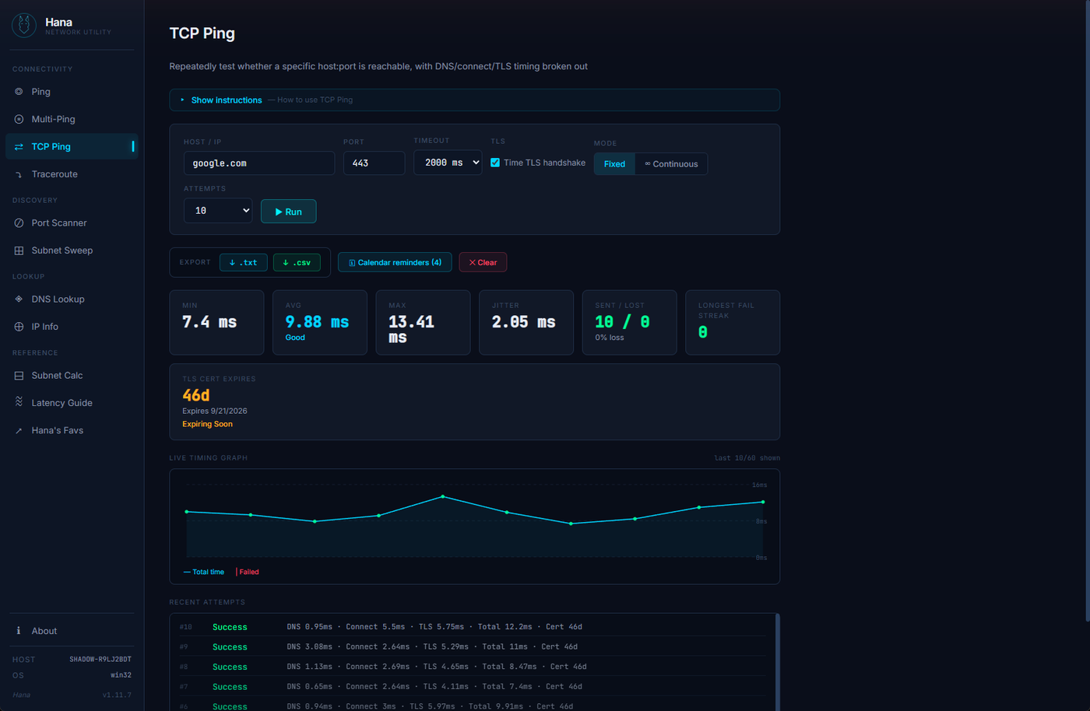Click the peak point on timing graph

(x=443, y=496)
